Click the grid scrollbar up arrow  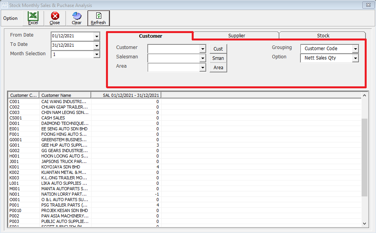[364, 95]
